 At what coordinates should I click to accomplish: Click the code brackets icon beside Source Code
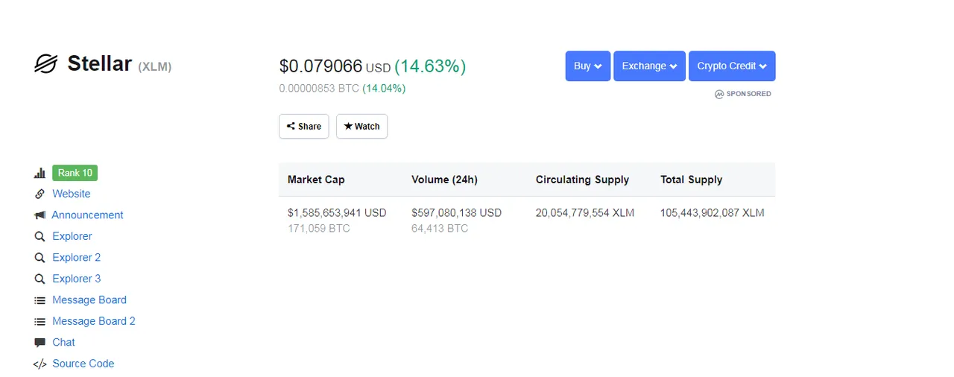[x=40, y=364]
